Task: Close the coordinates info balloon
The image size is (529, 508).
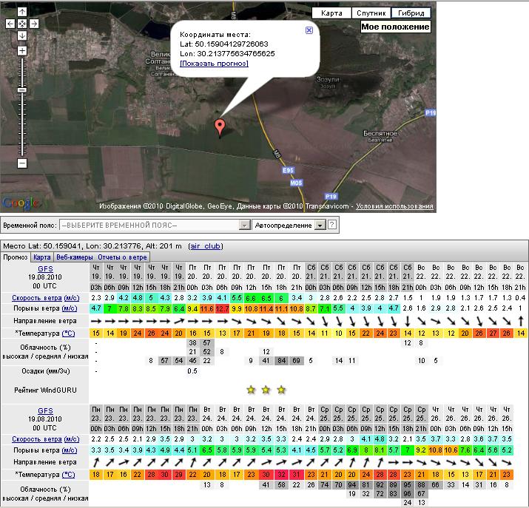Action: tap(309, 30)
